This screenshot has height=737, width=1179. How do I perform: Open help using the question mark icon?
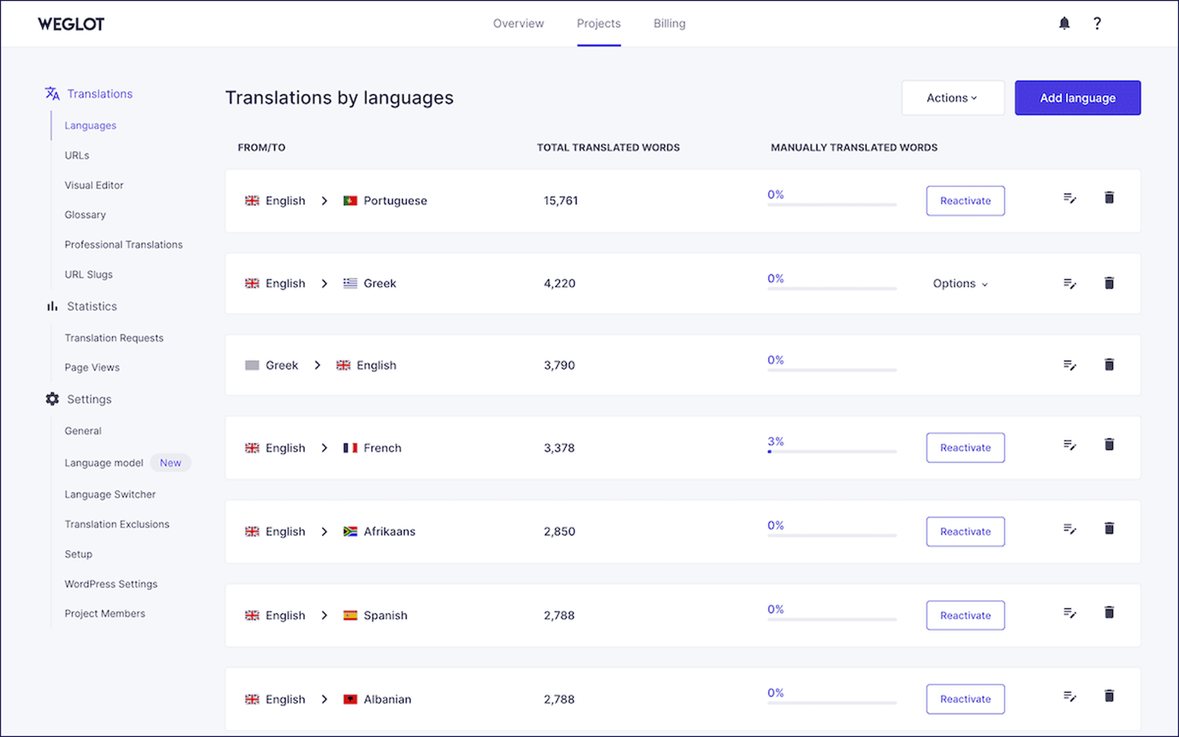(x=1097, y=23)
